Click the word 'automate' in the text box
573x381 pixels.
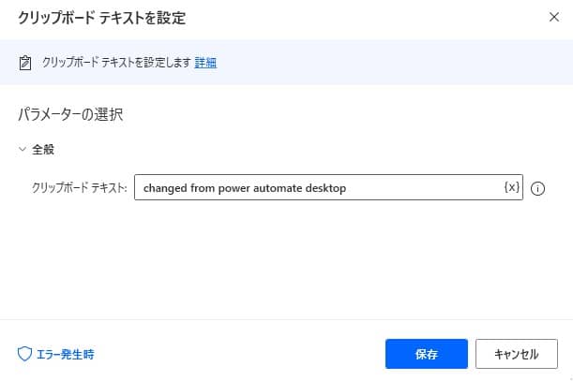tap(279, 188)
